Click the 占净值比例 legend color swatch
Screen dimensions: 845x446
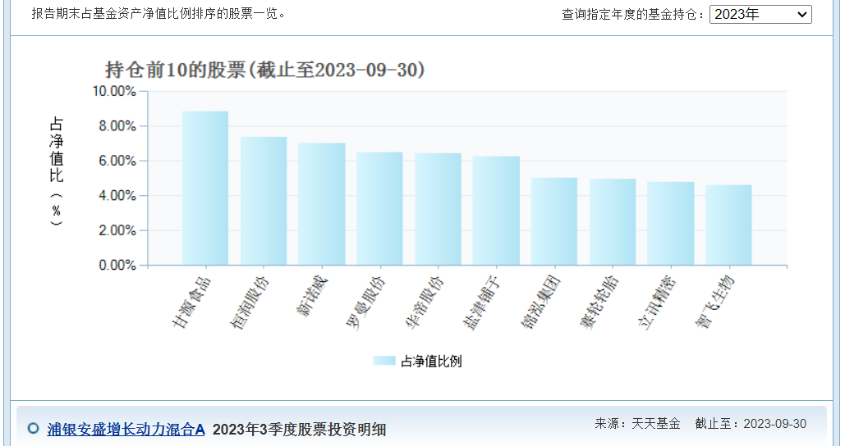383,361
